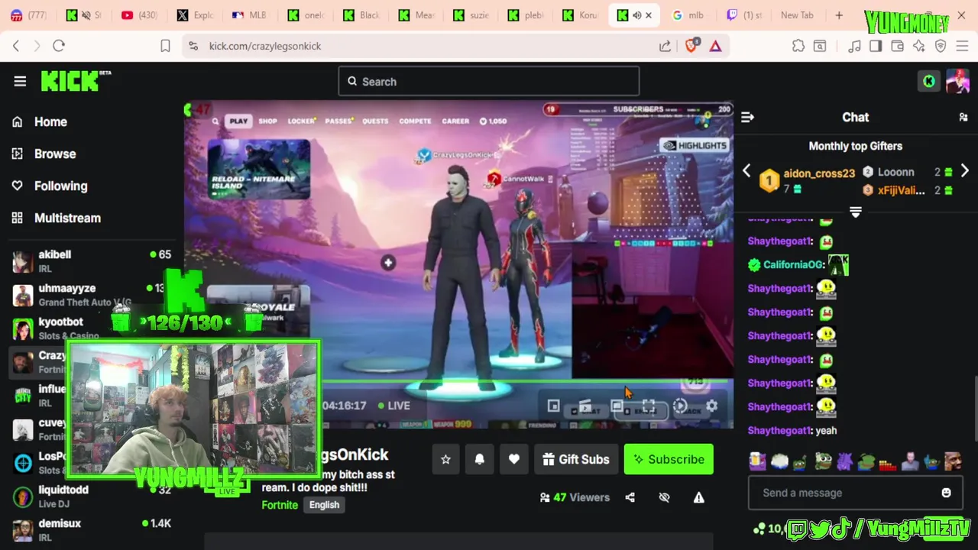Open the Fortnite category link
The width and height of the screenshot is (978, 550).
(280, 505)
